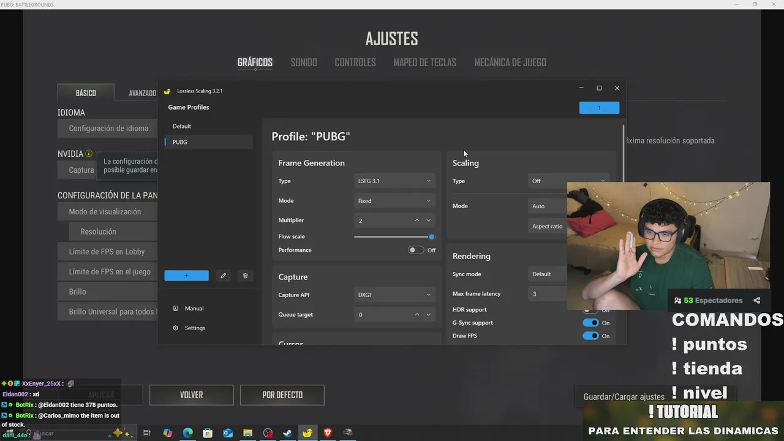
Task: Turn off Draw FPS toggle
Action: click(590, 336)
